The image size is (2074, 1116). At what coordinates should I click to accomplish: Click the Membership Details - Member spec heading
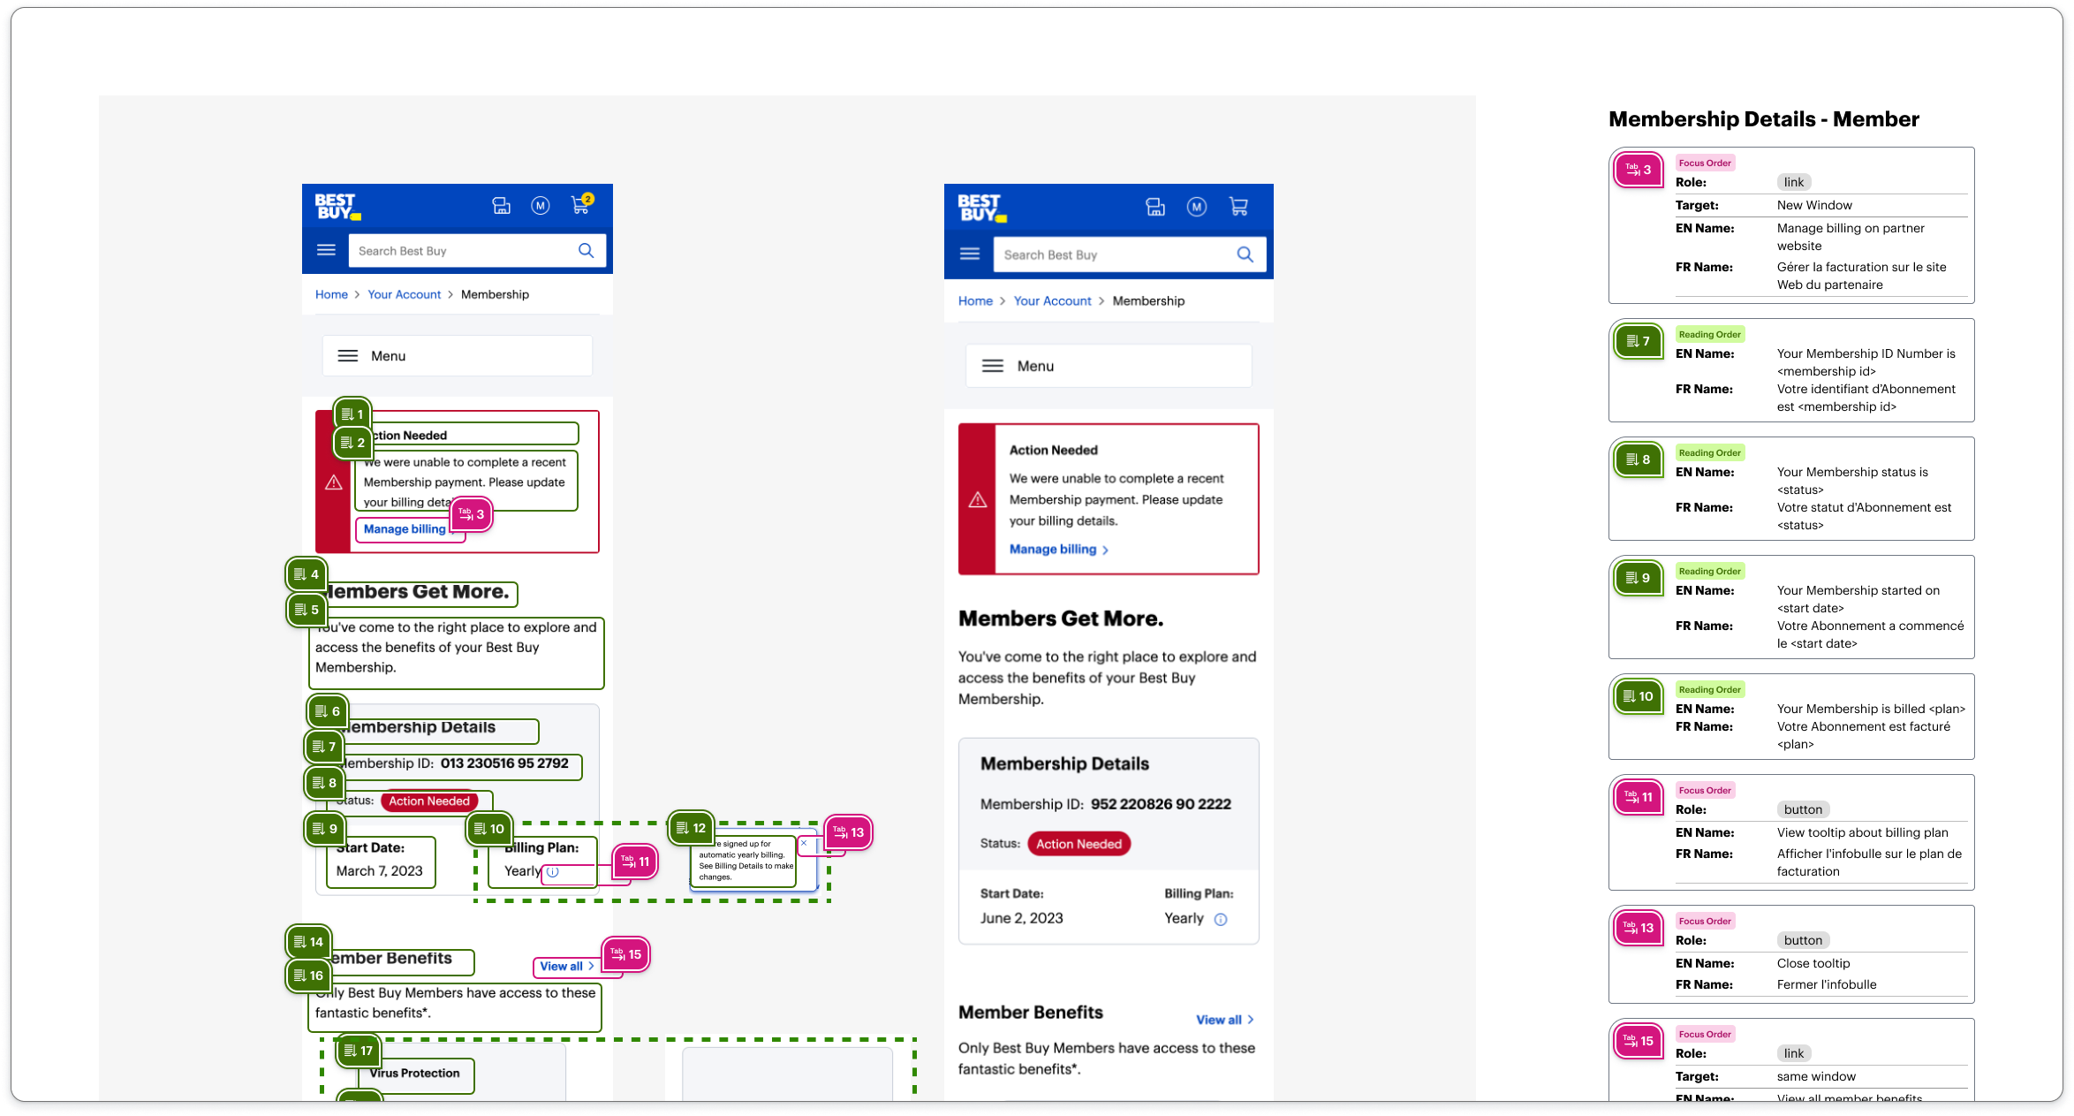pyautogui.click(x=1763, y=119)
